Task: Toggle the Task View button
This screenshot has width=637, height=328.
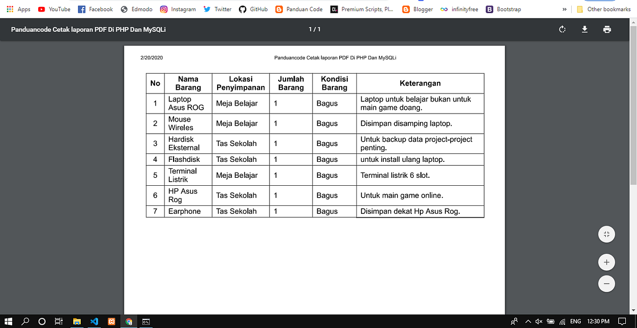Action: (58, 321)
